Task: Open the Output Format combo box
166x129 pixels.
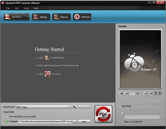Action: click(44, 107)
